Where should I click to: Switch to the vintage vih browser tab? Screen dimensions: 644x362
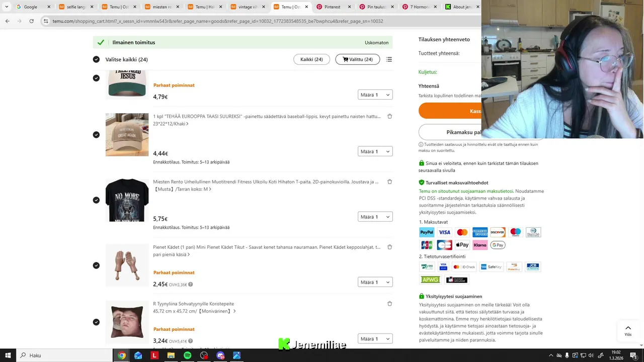pos(248,7)
